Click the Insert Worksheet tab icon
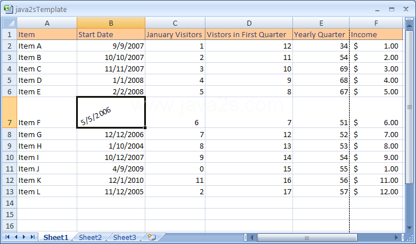Viewport: 416px width, 244px height. coord(152,237)
